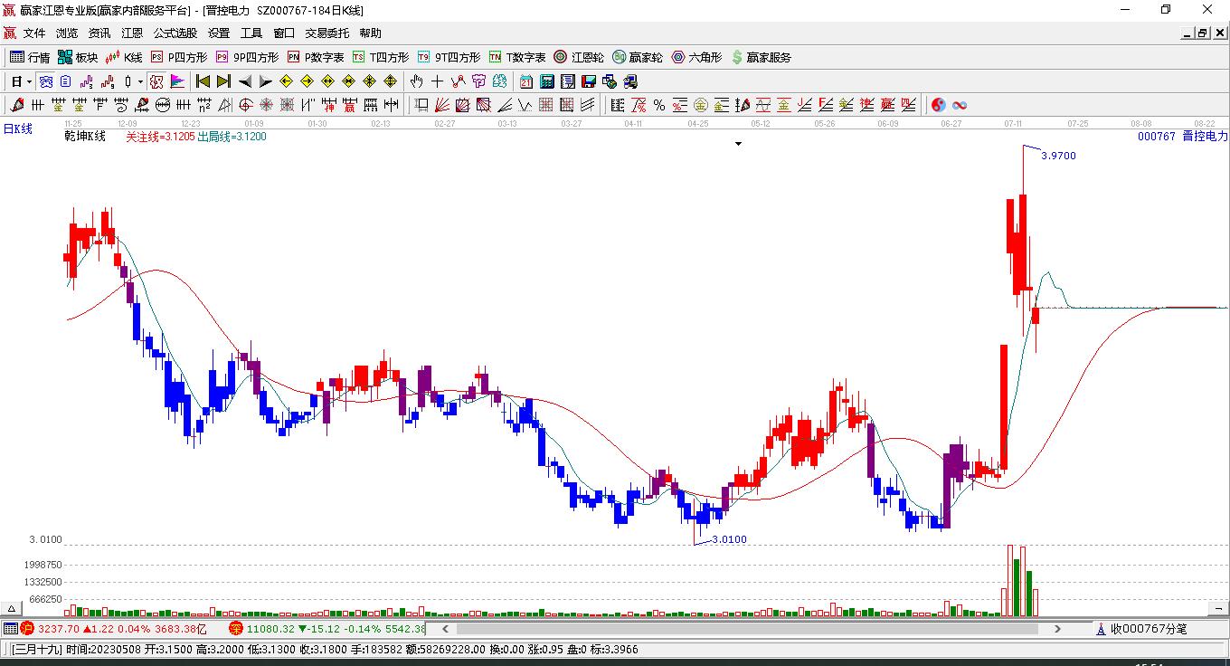Screen dimensions: 1230x666
Task: Jump to last bar with skip-end icon
Action: click(x=223, y=81)
